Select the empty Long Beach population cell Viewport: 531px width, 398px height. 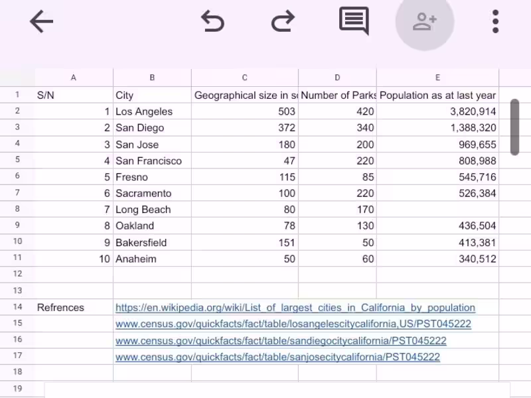437,210
